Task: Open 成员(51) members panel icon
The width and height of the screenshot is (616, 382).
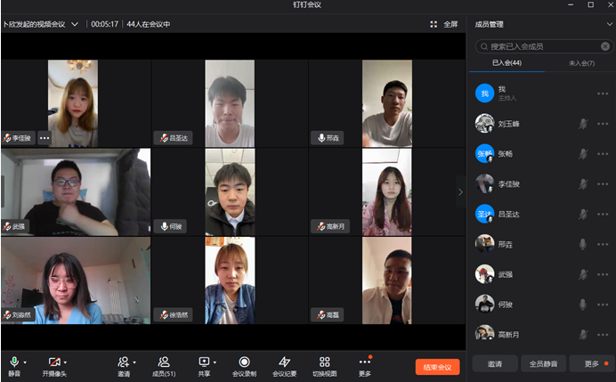Action: point(164,362)
